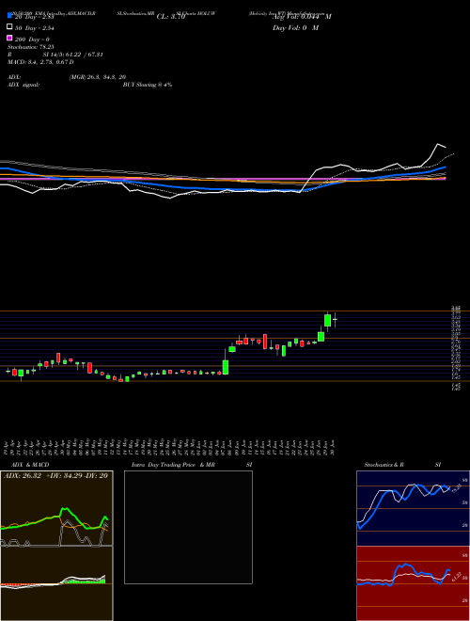
Task: Click the 'ADX signal:' label
Action: click(x=23, y=85)
